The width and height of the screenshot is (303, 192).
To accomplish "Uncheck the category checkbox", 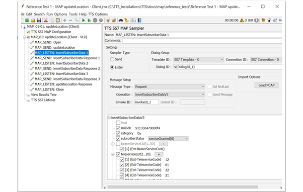I will tap(118, 133).
